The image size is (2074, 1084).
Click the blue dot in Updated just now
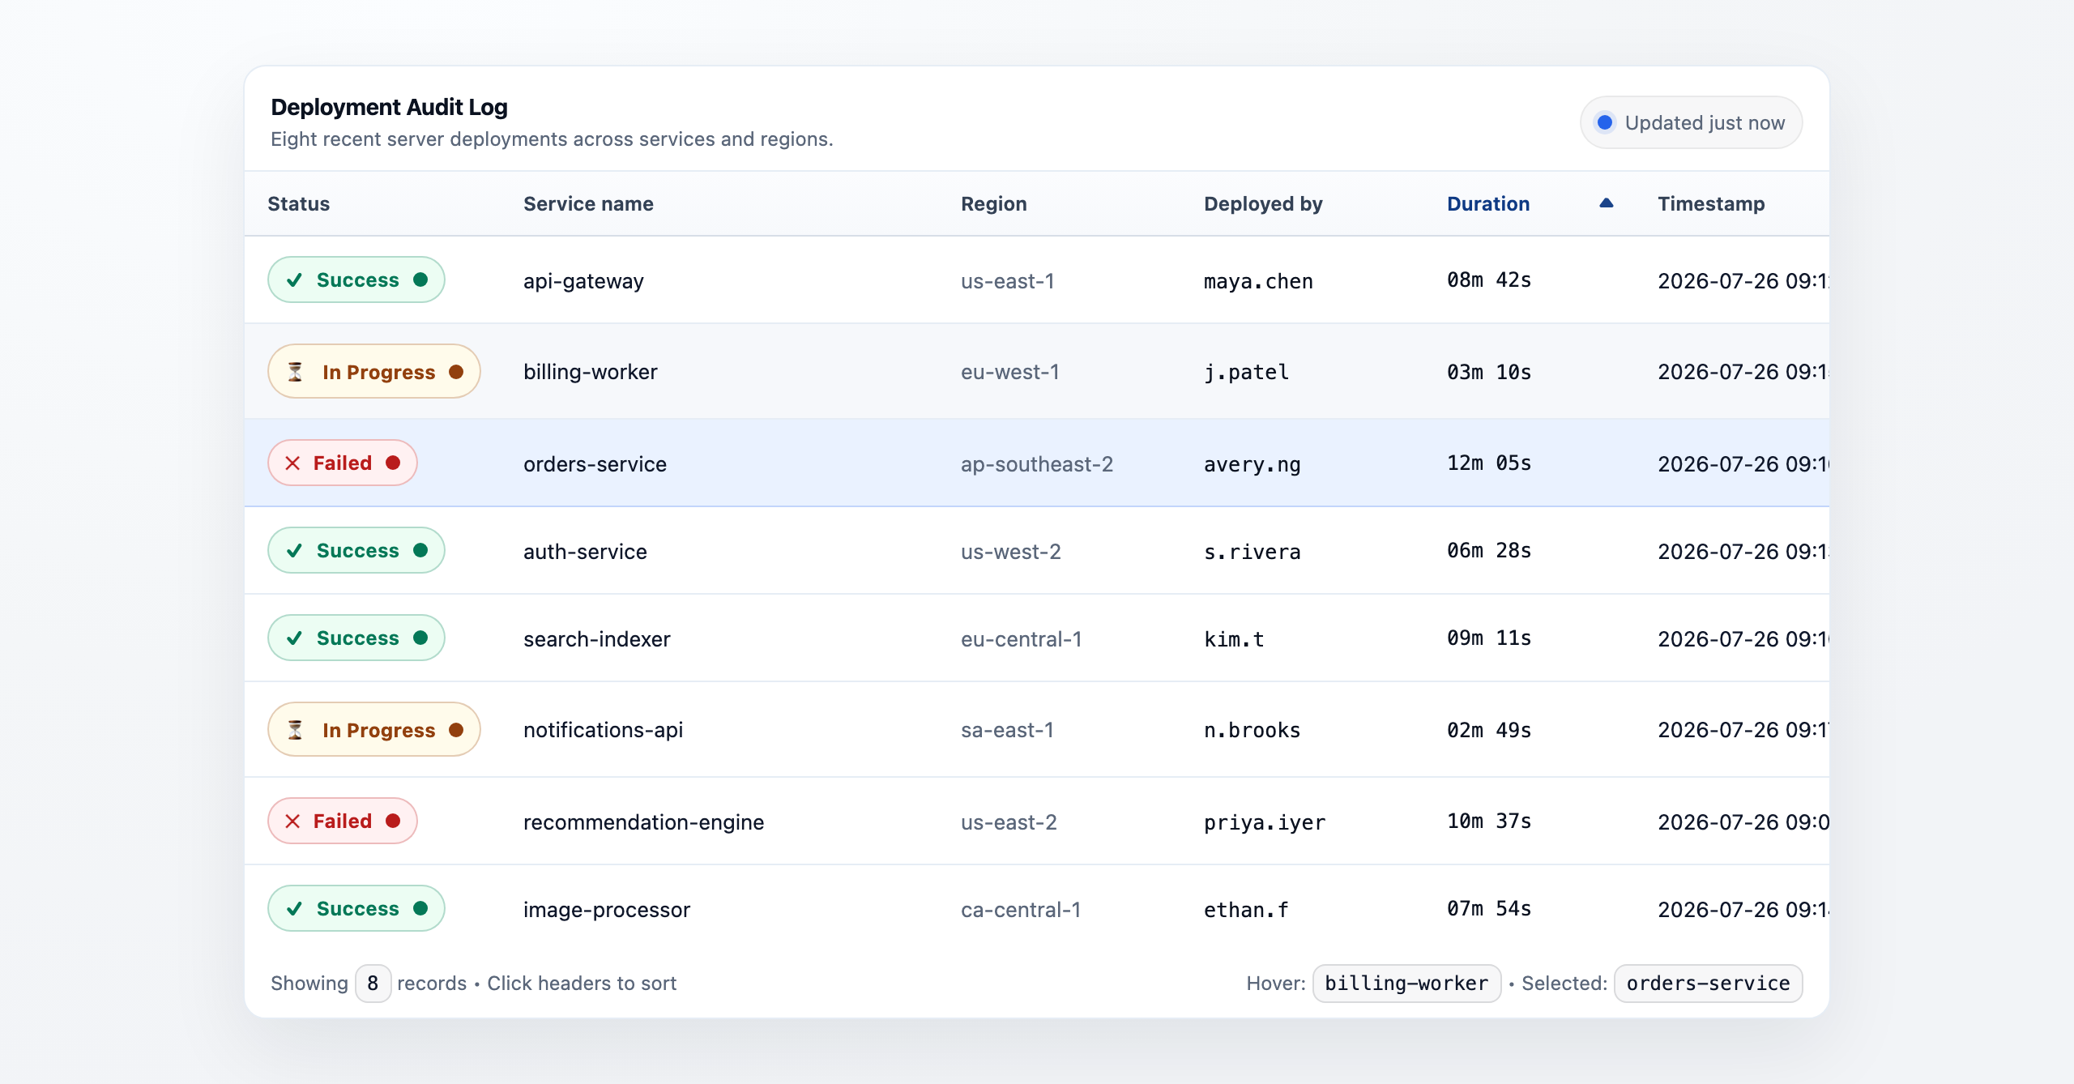[x=1604, y=122]
